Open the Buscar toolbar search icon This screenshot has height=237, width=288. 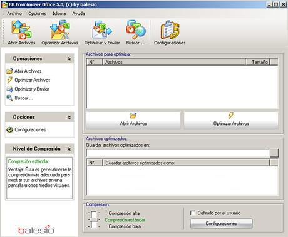(136, 30)
